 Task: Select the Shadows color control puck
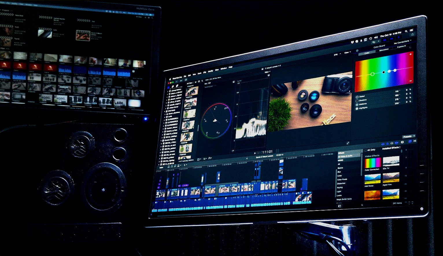click(384, 72)
